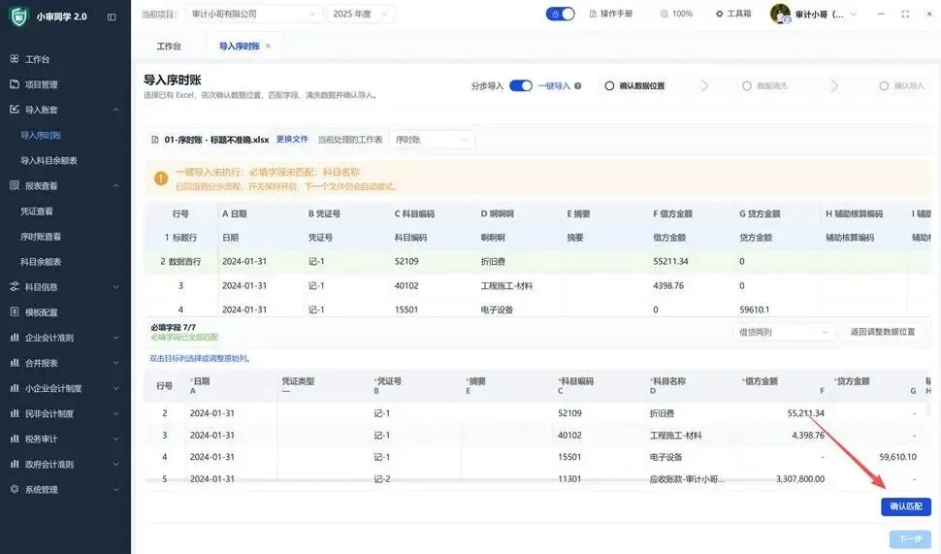Screen dimensions: 941x554
Task: Click the 更换文件 link
Action: tap(292, 140)
